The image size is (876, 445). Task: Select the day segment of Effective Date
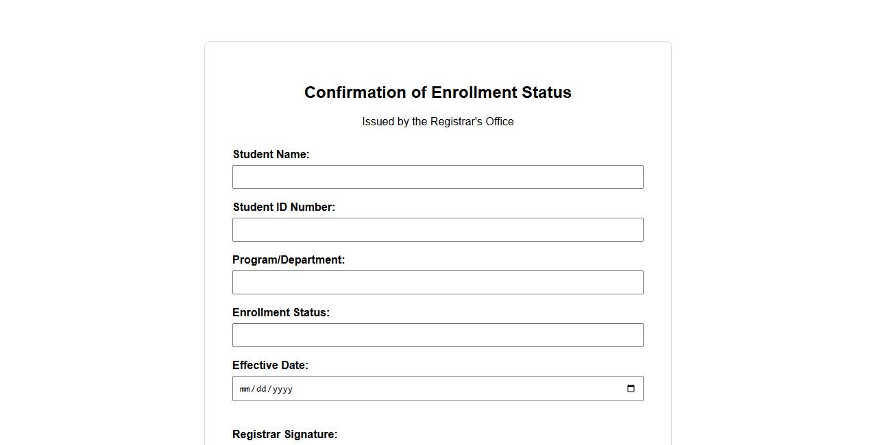pyautogui.click(x=260, y=389)
